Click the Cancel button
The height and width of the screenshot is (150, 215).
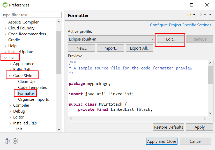(196, 141)
